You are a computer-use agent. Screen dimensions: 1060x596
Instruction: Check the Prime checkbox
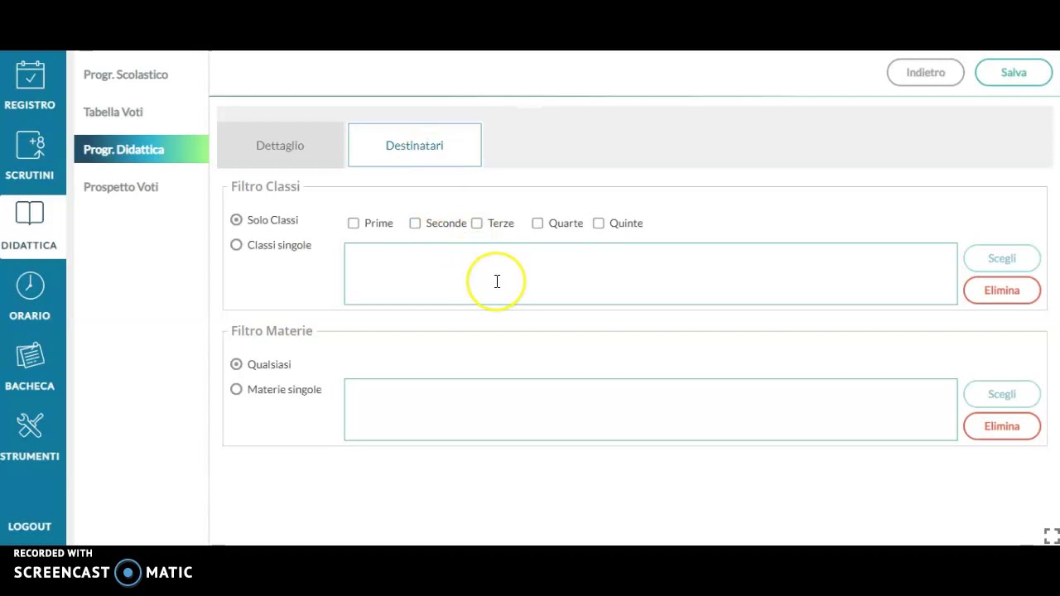(354, 223)
